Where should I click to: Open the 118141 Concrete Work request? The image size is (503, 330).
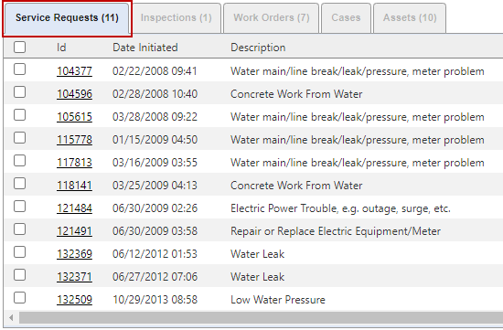point(74,186)
